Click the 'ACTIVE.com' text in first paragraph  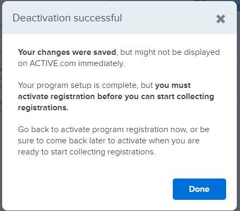pyautogui.click(x=53, y=63)
